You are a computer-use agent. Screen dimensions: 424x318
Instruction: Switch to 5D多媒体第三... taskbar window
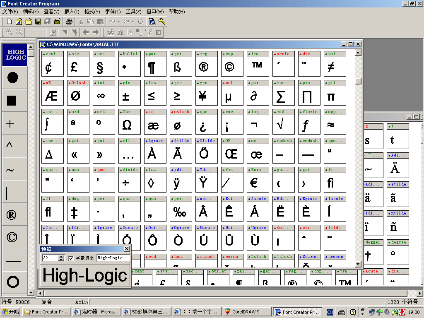coord(146,312)
